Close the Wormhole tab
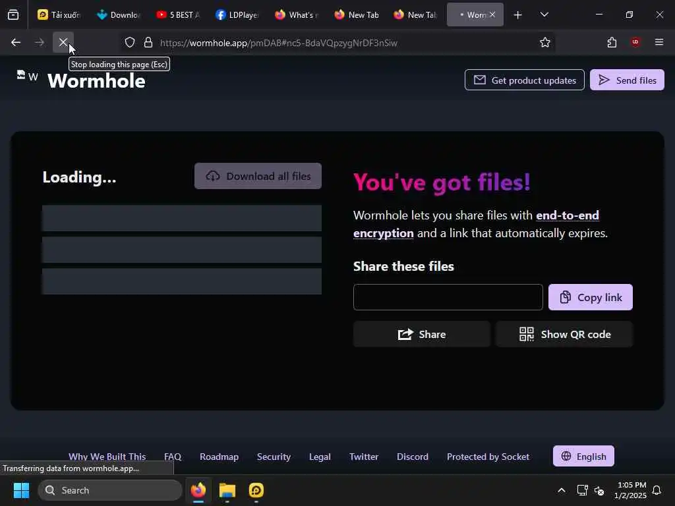 (x=492, y=14)
